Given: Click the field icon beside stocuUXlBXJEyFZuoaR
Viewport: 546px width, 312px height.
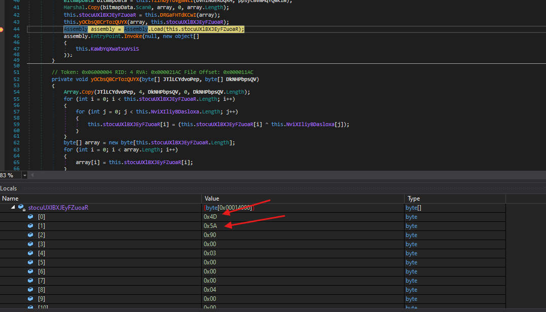Looking at the screenshot, I should 22,208.
